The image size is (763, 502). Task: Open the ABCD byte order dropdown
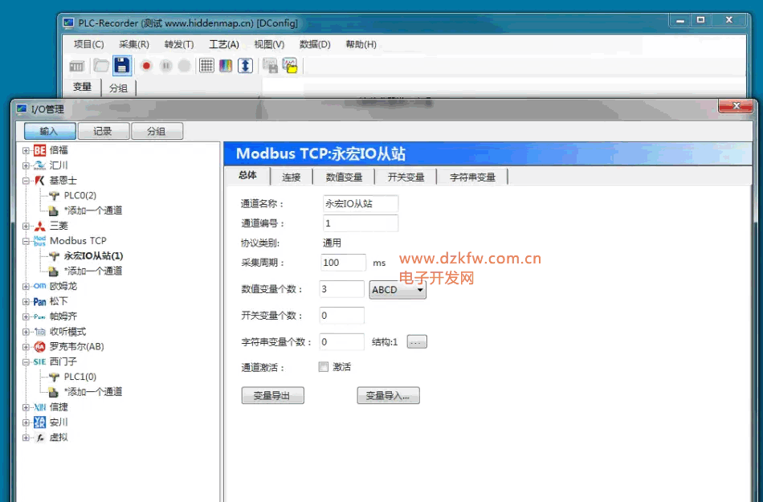(x=398, y=290)
